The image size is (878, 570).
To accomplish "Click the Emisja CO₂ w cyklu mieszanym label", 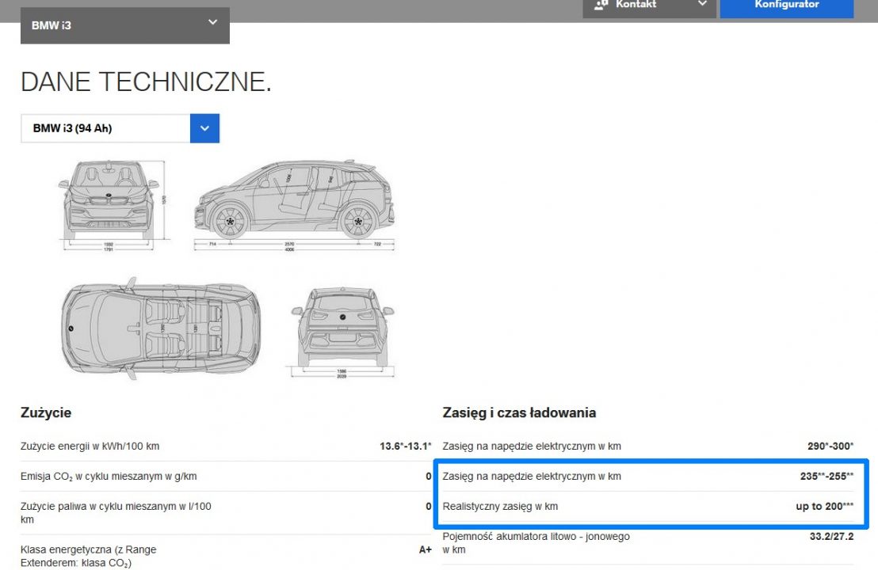I will pyautogui.click(x=109, y=477).
